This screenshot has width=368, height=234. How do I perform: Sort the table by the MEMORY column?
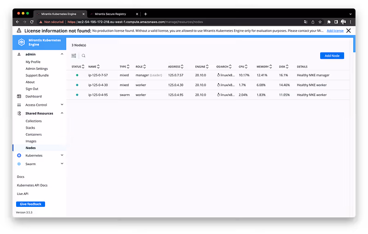264,67
